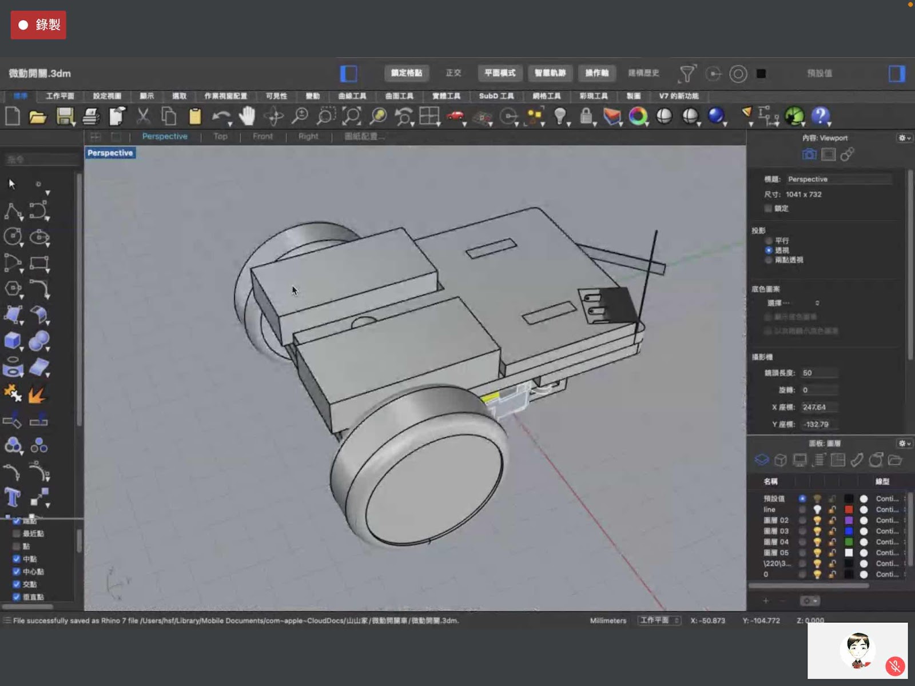Viewport: 915px width, 686px height.
Task: Undo the last action with the curved arrow
Action: 220,117
